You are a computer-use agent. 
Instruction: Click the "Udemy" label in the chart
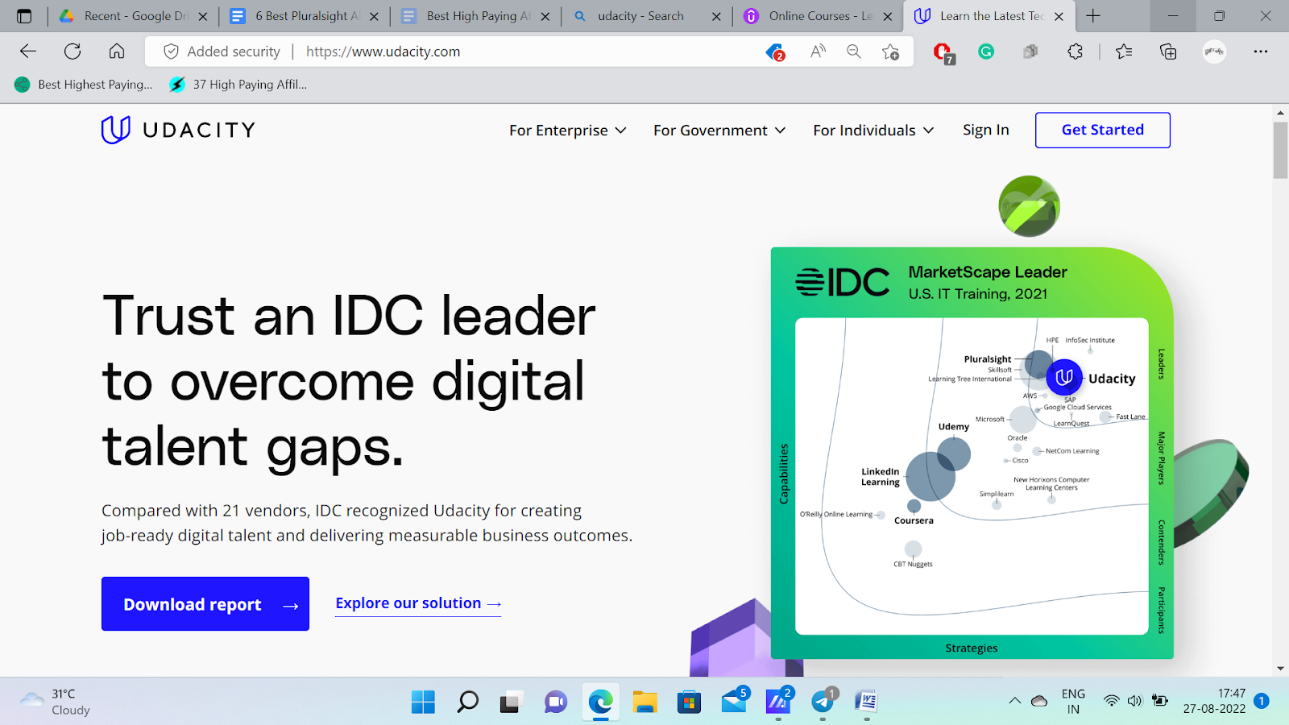(x=954, y=427)
